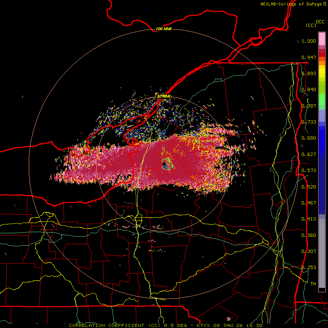Click the 20 JAN 26 18:30 timestamp
The image size is (328, 328).
pyautogui.click(x=238, y=325)
